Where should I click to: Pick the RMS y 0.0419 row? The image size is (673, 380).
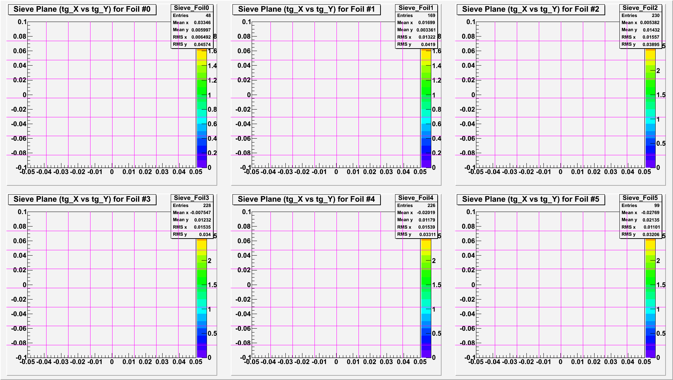(416, 44)
